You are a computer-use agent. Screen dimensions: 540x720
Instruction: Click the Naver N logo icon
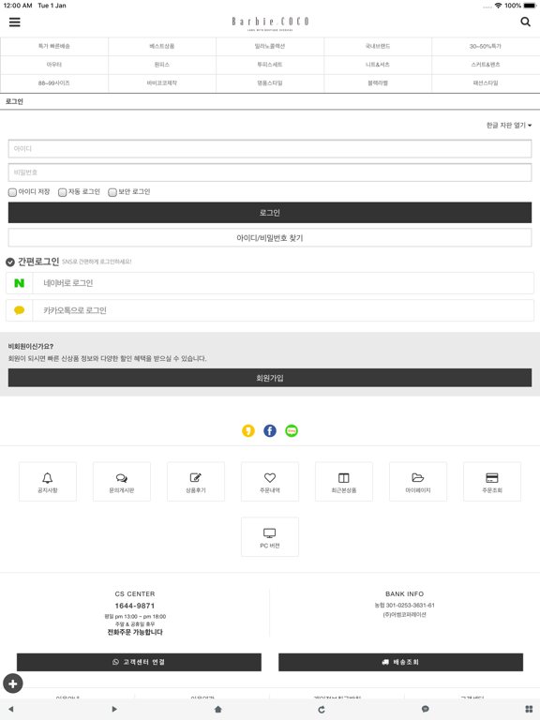[20, 283]
